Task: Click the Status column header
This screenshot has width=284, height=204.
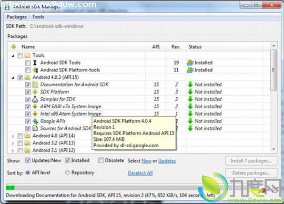Action: [225, 47]
